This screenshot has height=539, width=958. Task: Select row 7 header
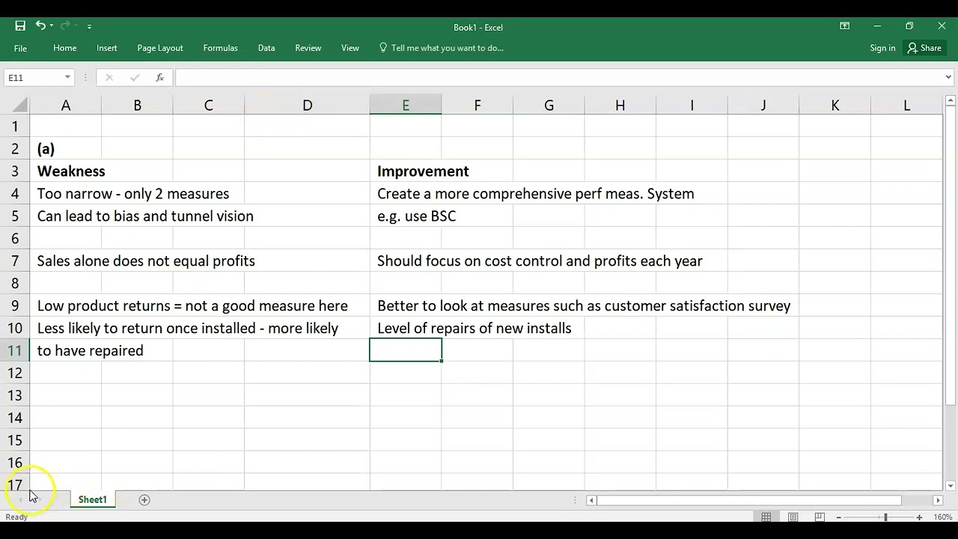[15, 261]
